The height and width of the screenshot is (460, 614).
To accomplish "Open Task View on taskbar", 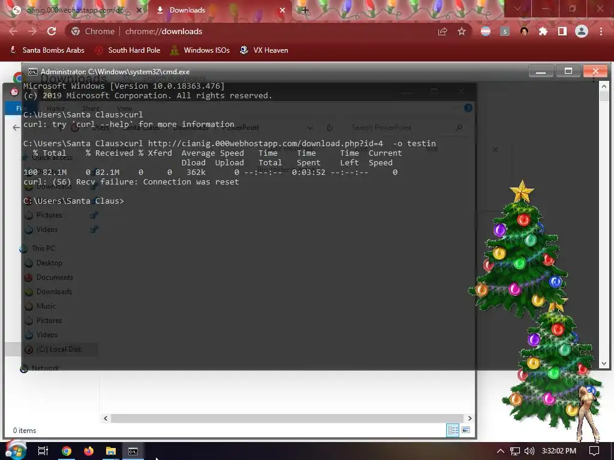I will 43,451.
